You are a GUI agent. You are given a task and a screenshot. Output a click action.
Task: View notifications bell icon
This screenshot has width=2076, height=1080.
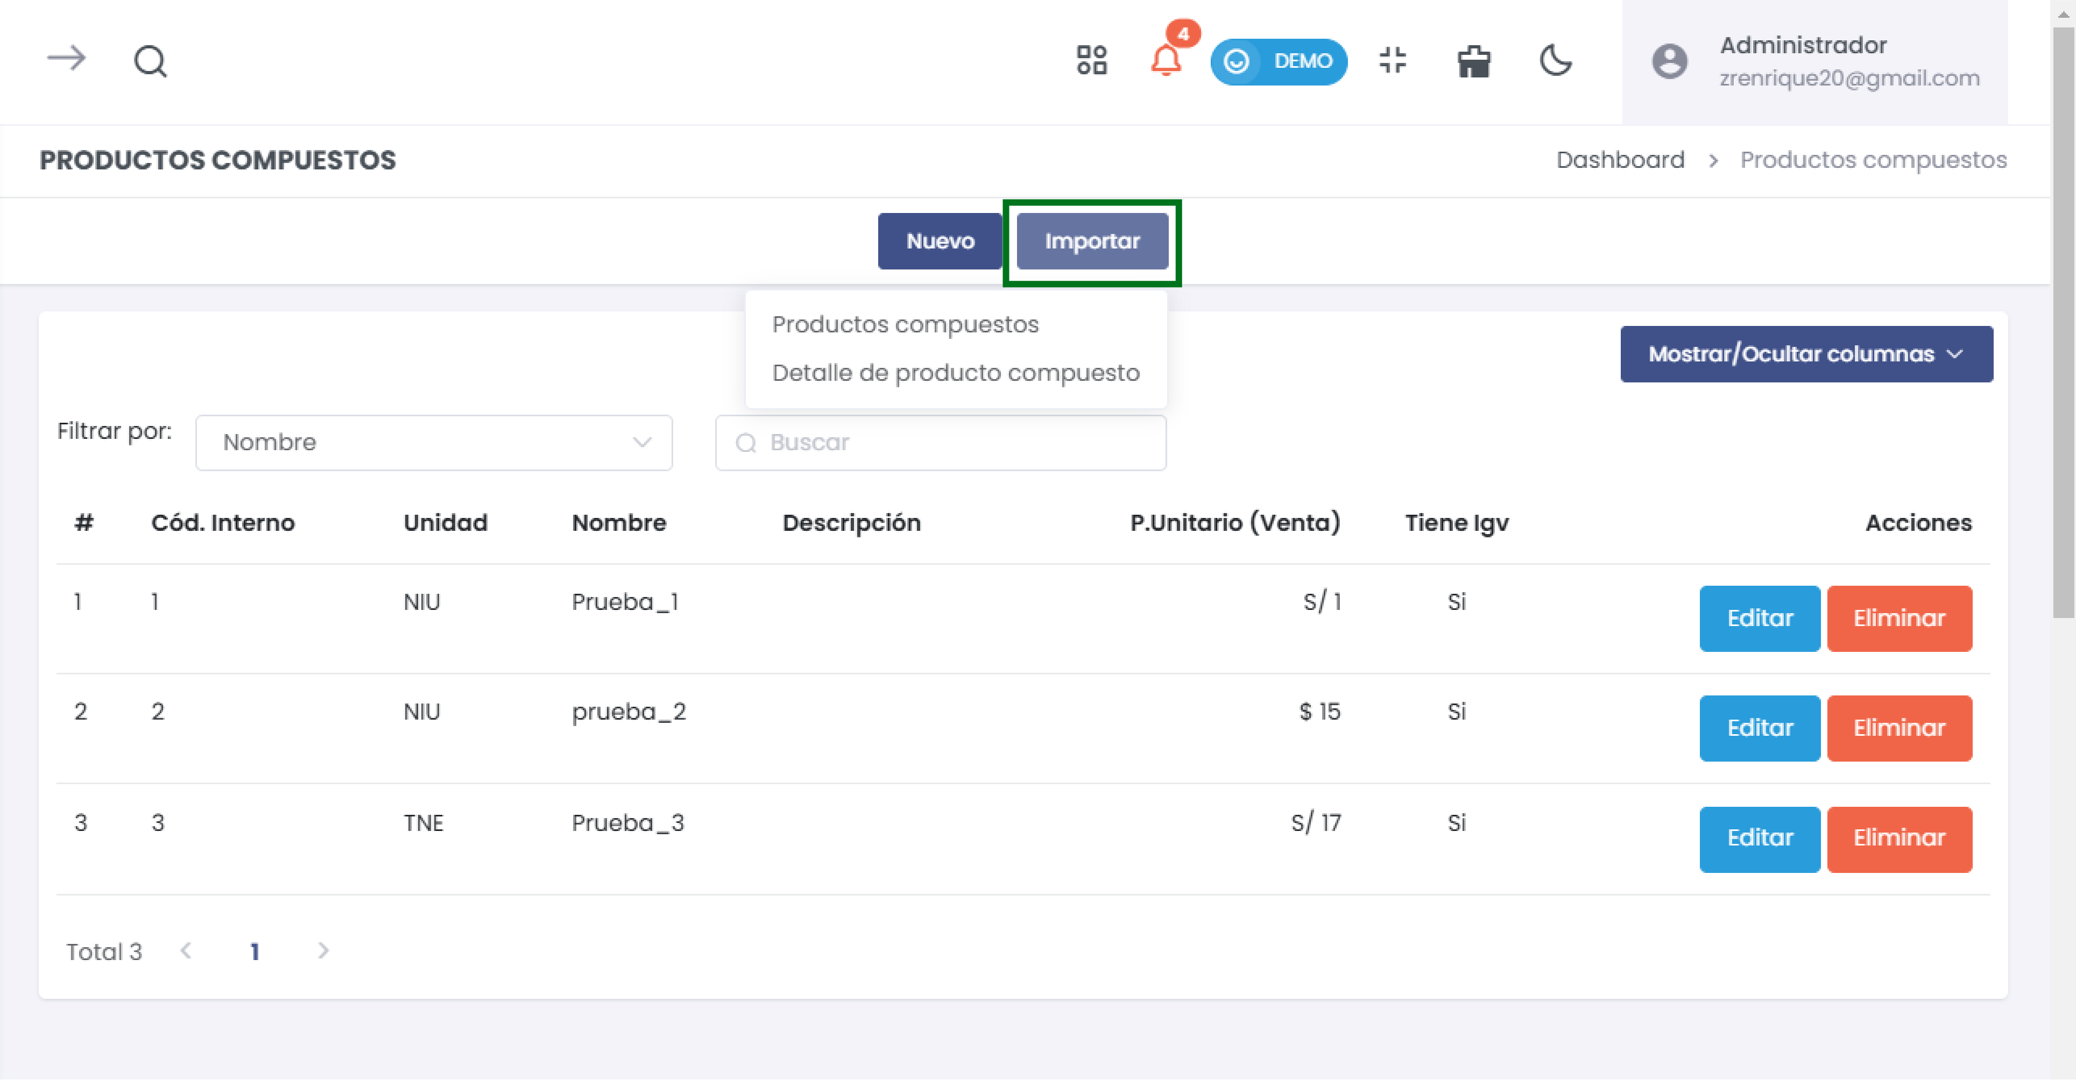[1166, 60]
